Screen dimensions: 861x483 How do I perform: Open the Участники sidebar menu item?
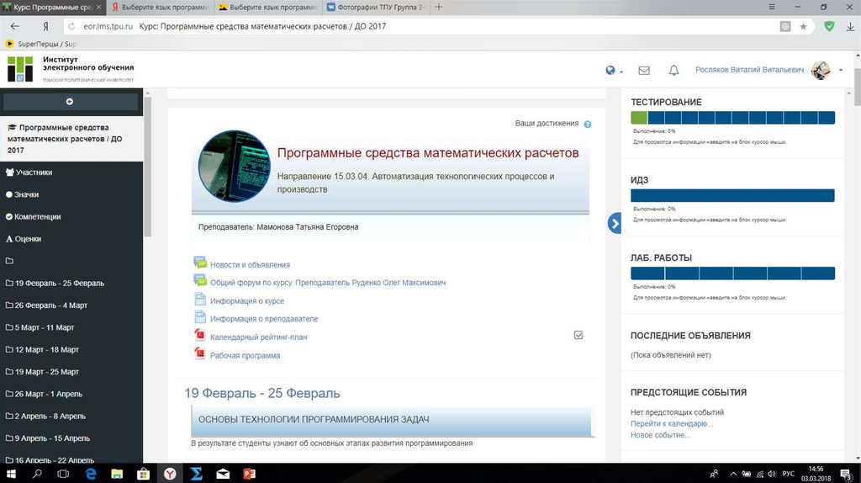tap(34, 172)
